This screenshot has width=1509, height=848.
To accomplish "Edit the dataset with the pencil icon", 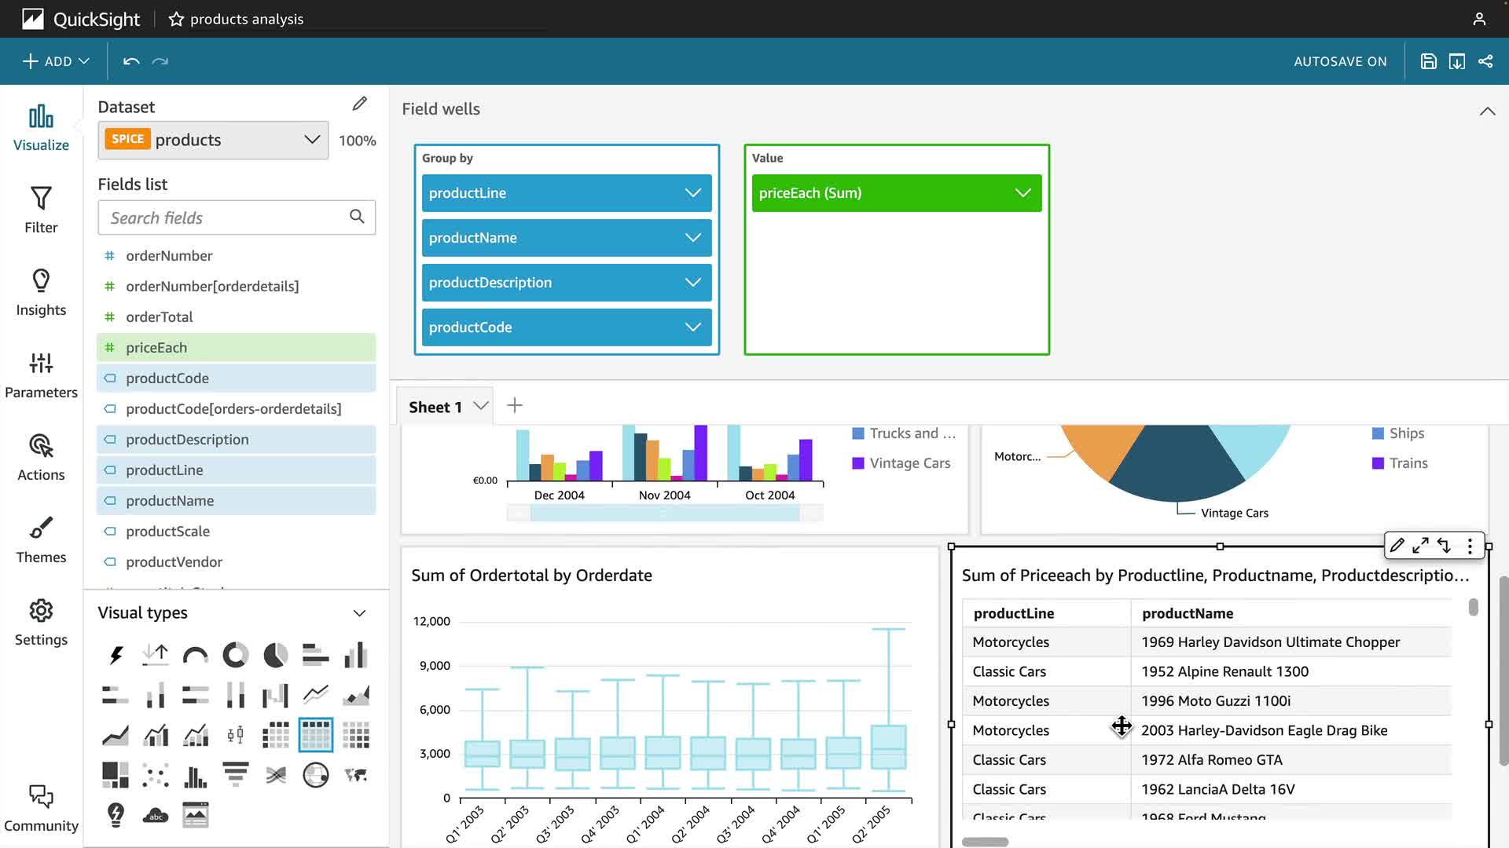I will [359, 104].
